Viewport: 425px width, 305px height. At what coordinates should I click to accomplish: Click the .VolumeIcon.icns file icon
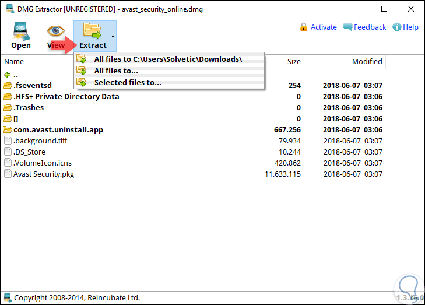(x=8, y=163)
